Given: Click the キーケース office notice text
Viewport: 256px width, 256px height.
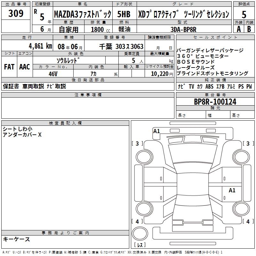Looking at the screenshot, I should [x=17, y=239].
